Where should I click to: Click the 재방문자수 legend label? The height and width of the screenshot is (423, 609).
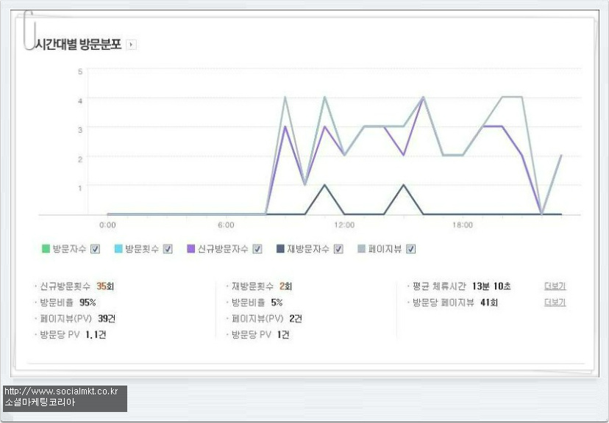(308, 249)
